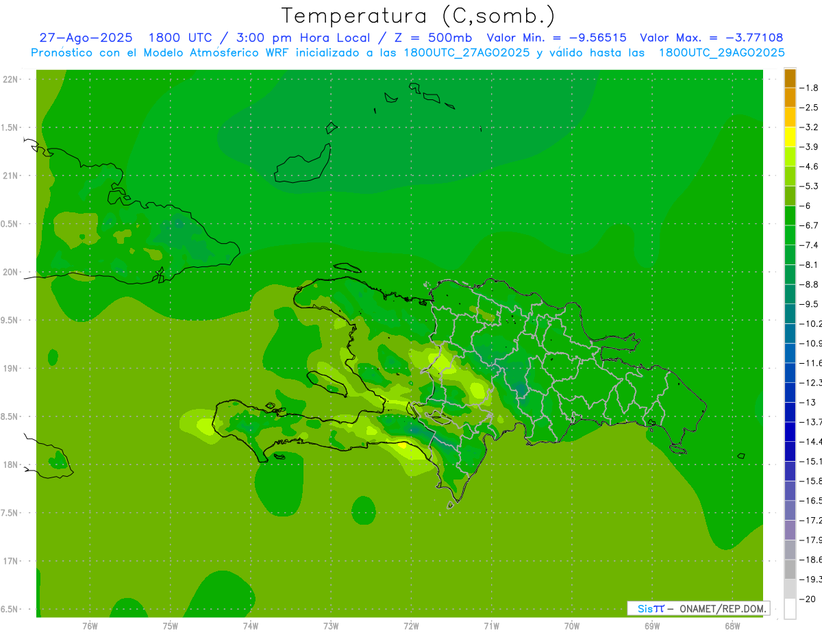Viewport: 822px width, 635px height.
Task: Click the title 'Temperatura (C,somb.)'
Action: coord(418,16)
